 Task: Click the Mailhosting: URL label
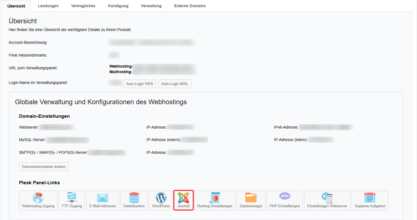(x=121, y=72)
